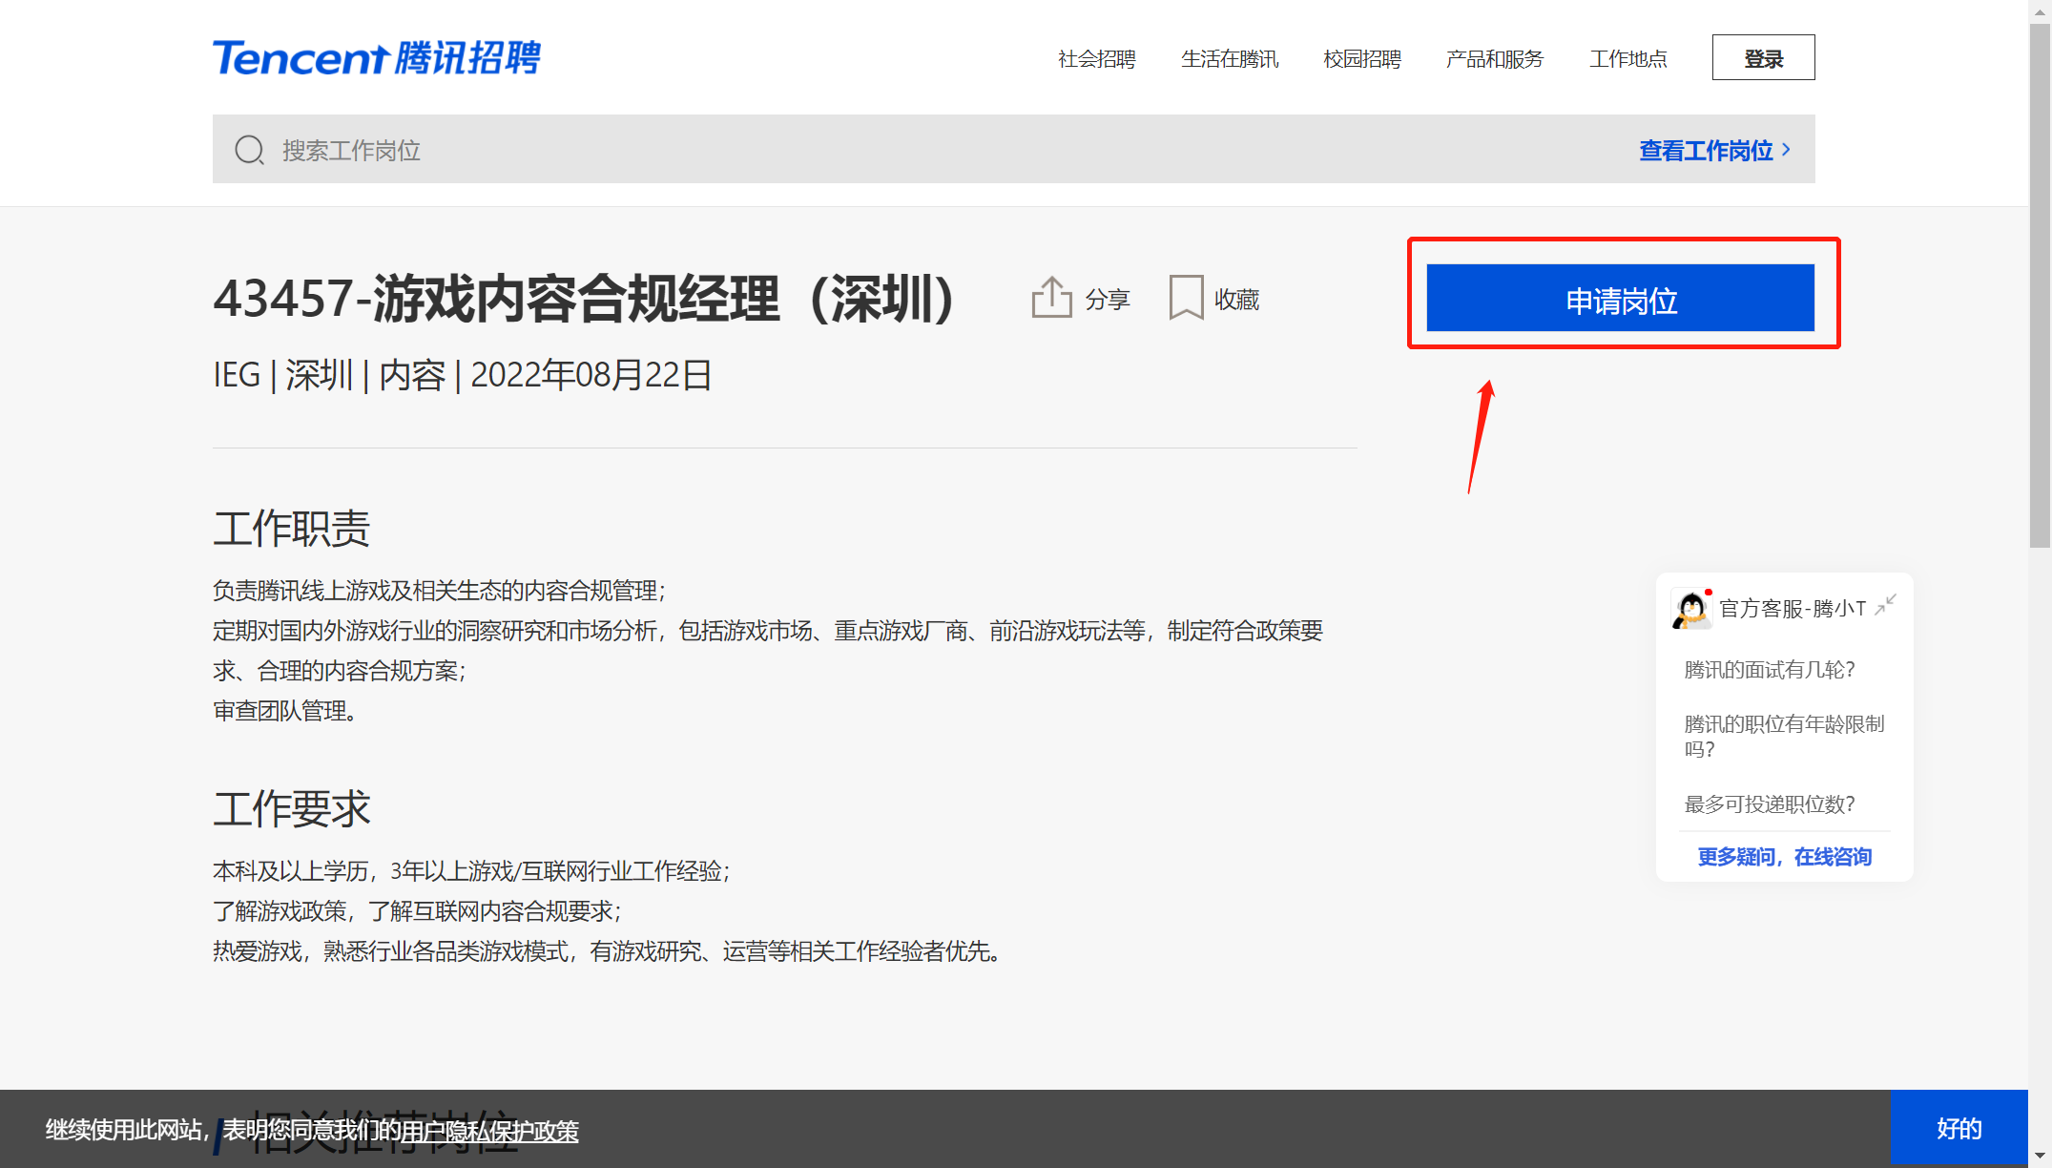The height and width of the screenshot is (1168, 2052).
Task: Open the 查看工作岗位 link
Action: [x=1706, y=151]
